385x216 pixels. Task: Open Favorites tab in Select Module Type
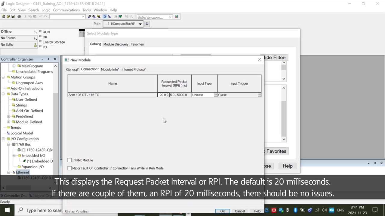137,44
